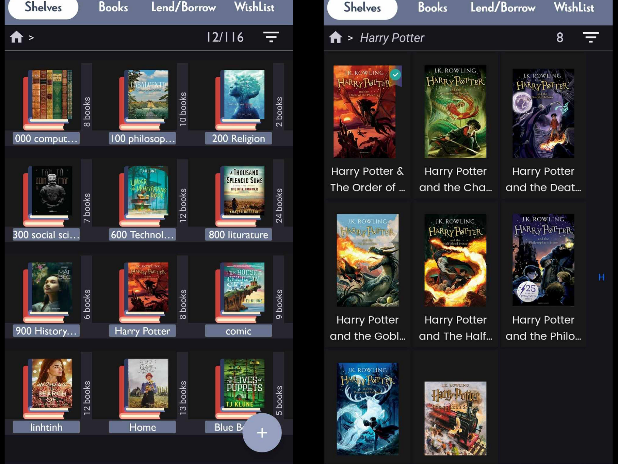Open the 000 computer science shelf book icon
The width and height of the screenshot is (618, 464).
point(48,99)
